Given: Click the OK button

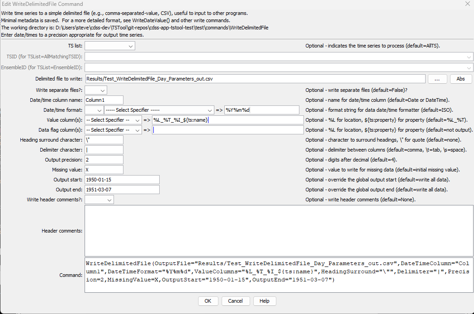Looking at the screenshot, I should click(208, 301).
